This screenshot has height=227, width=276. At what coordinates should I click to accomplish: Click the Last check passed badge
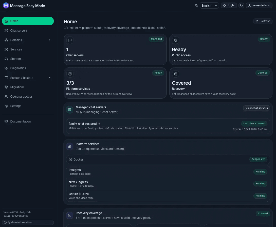(x=254, y=124)
